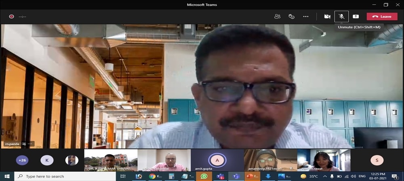This screenshot has width=404, height=181.
Task: Open WhatsApp from the taskbar
Action: click(x=204, y=176)
